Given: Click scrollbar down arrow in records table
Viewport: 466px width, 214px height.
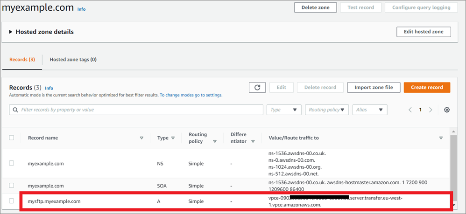Looking at the screenshot, I should click(453, 205).
